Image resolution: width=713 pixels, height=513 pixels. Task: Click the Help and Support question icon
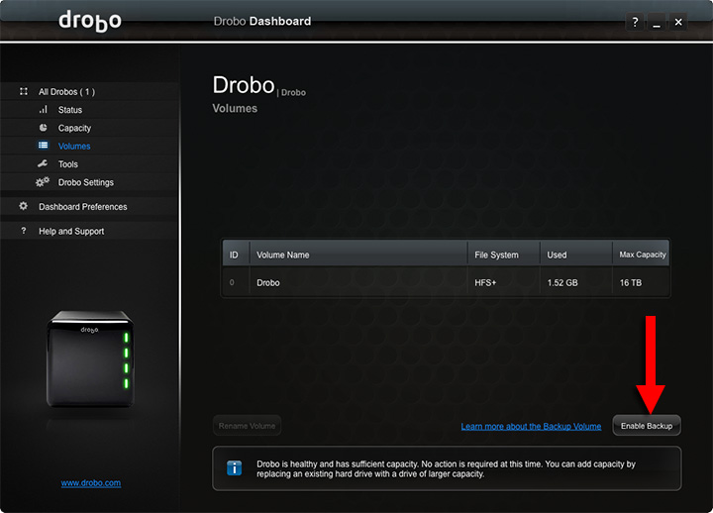coord(24,231)
